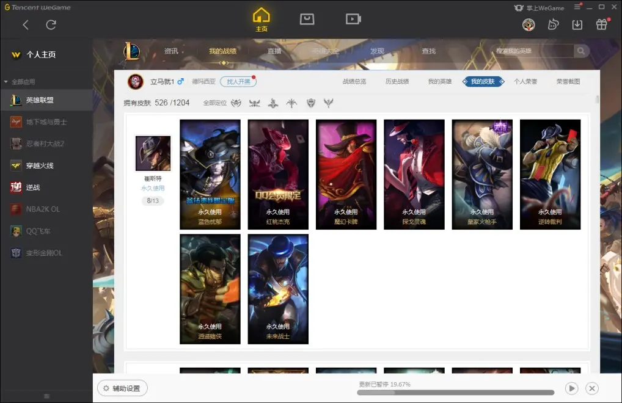This screenshot has width=622, height=403.
Task: Open the video play tab icon
Action: (353, 19)
